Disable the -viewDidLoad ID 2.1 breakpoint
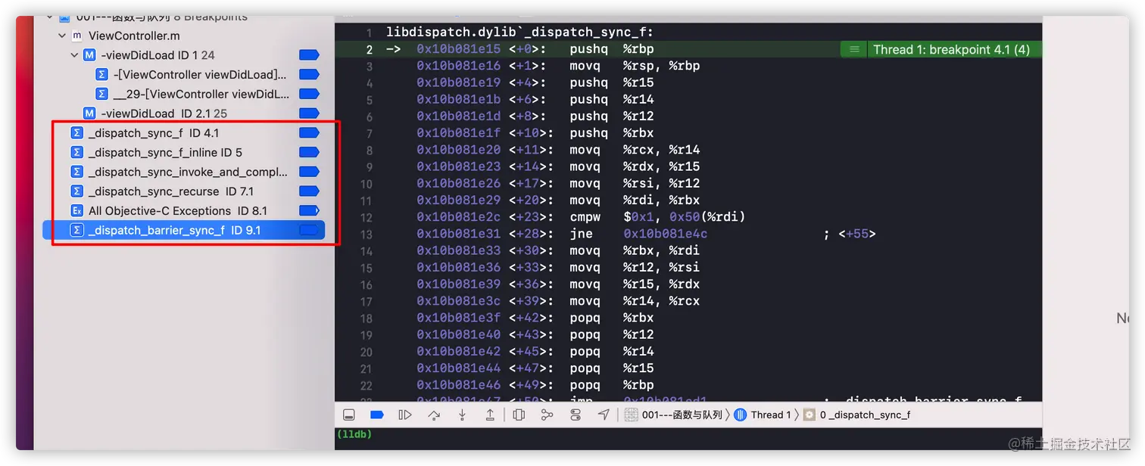Image resolution: width=1145 pixels, height=466 pixels. click(310, 113)
